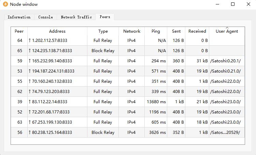Click the 605 ms ping value
The height and width of the screenshot is (155, 256).
coord(158,122)
